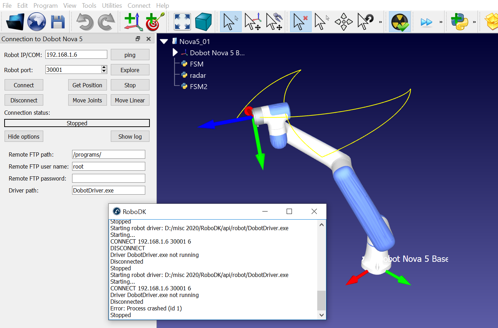
Task: Add Python program using toolbar icon
Action: tap(459, 22)
